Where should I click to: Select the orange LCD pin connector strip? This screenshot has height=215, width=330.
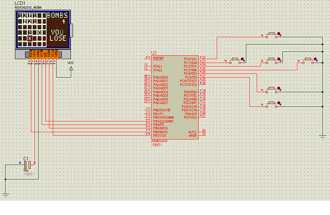tap(43, 54)
